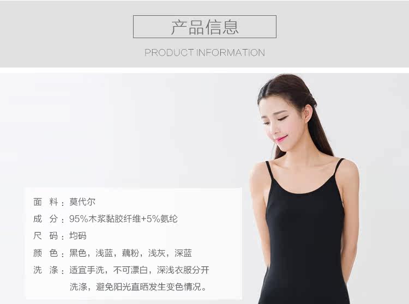Click the 深蓝 color option text
The image size is (409, 304).
point(183,253)
